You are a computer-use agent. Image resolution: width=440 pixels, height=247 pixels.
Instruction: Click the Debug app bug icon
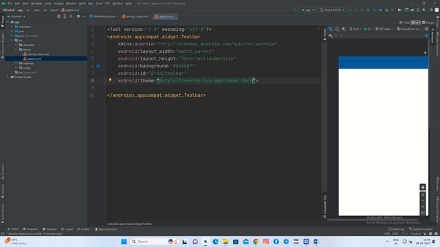tap(368, 10)
